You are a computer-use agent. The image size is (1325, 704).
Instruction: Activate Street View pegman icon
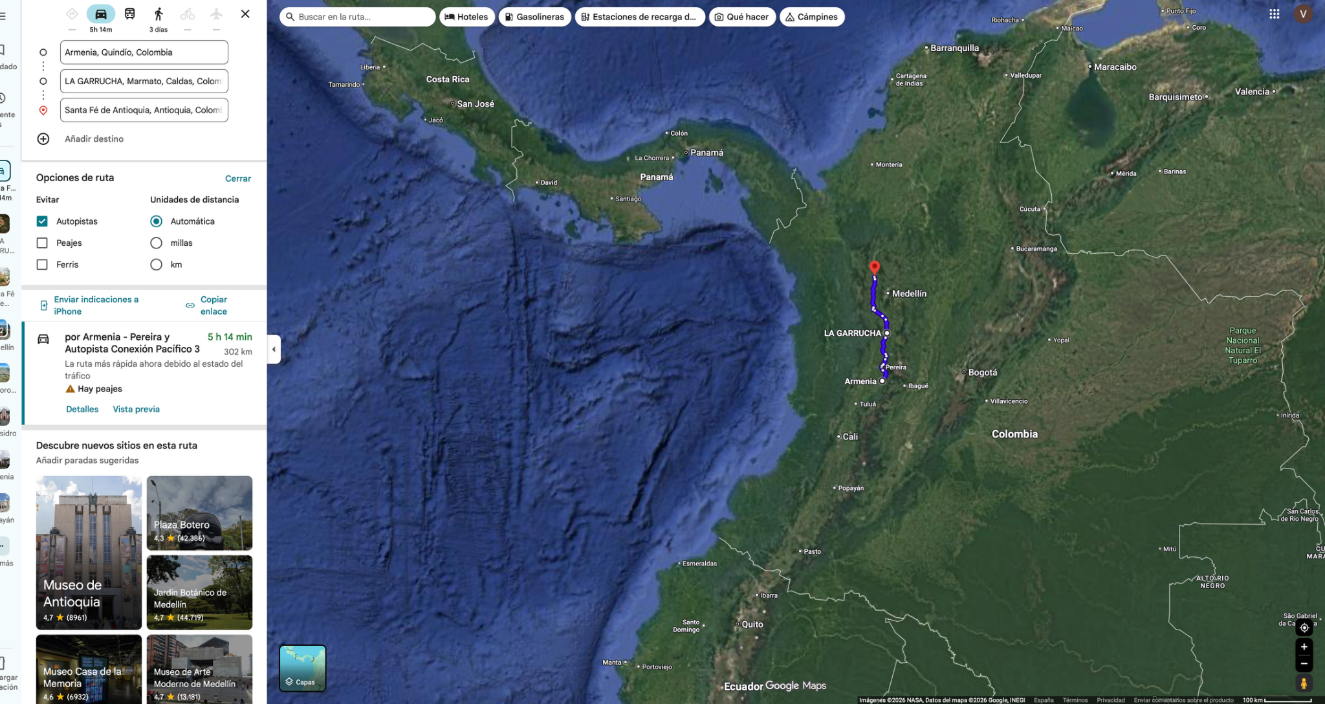(x=1304, y=683)
